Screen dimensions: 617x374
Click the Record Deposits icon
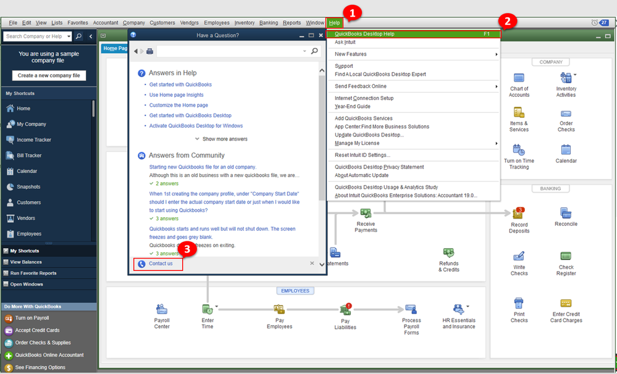pyautogui.click(x=519, y=214)
